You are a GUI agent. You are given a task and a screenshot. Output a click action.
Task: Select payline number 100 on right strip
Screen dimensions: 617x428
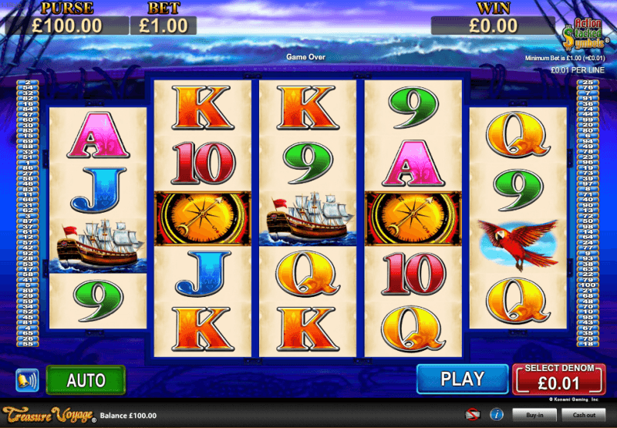tap(588, 285)
